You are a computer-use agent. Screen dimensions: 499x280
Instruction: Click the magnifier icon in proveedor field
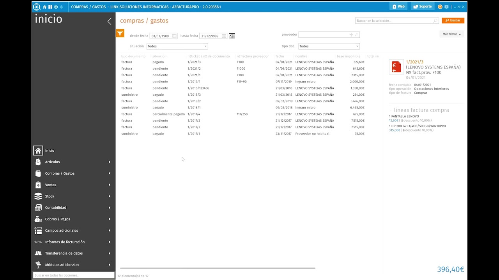click(x=356, y=35)
